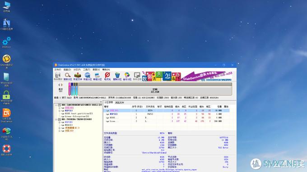Select the pink partition bar in disk map
This screenshot has width=307, height=172.
point(70,89)
